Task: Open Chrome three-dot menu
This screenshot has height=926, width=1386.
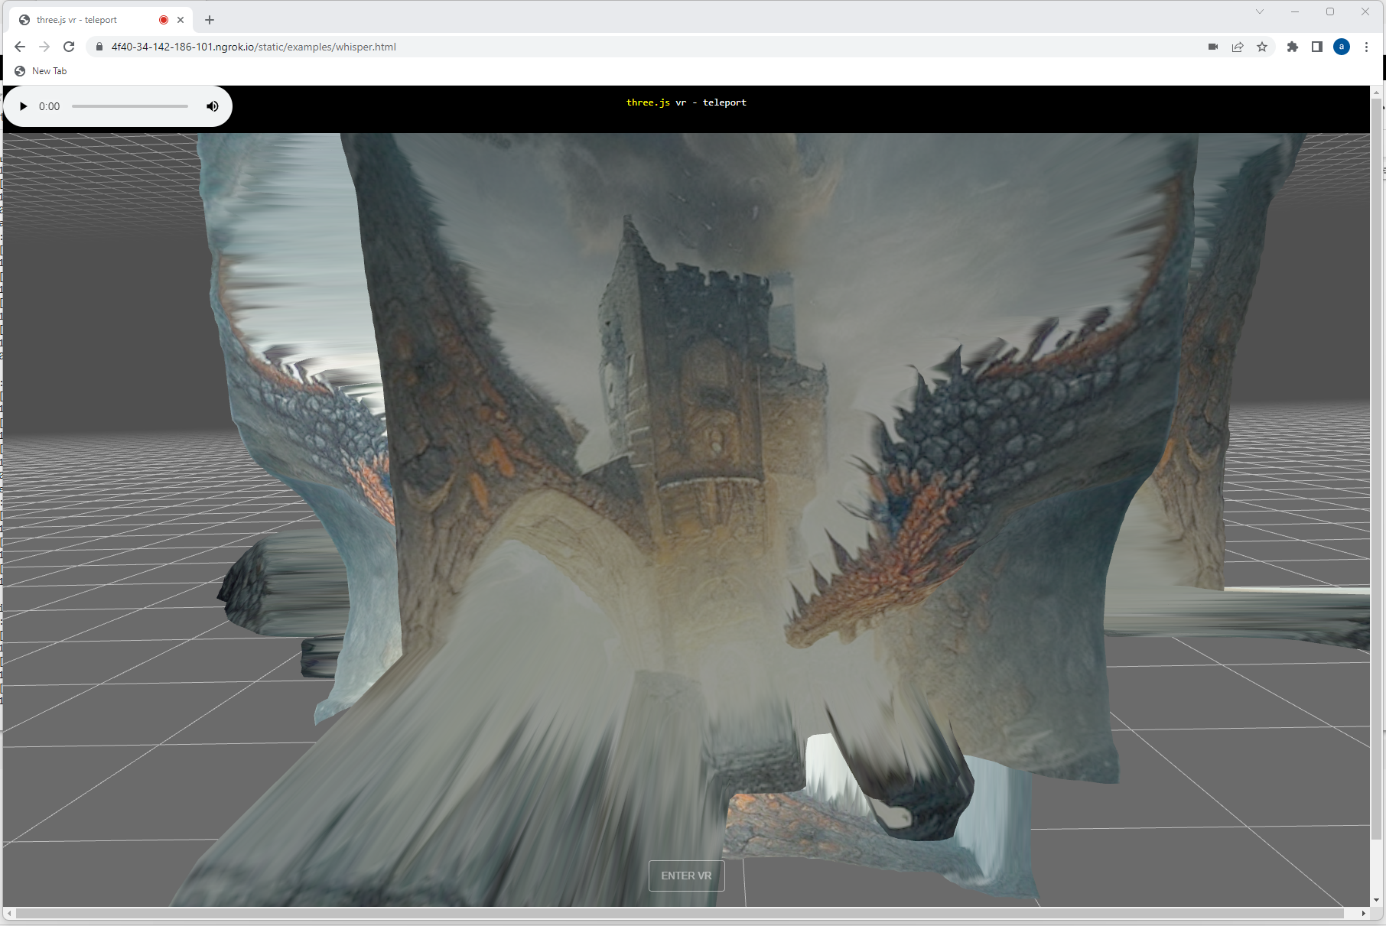Action: click(1366, 47)
